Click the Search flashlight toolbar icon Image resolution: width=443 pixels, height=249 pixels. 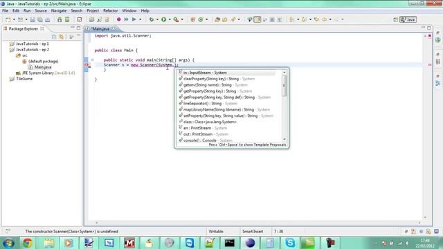coord(233,19)
